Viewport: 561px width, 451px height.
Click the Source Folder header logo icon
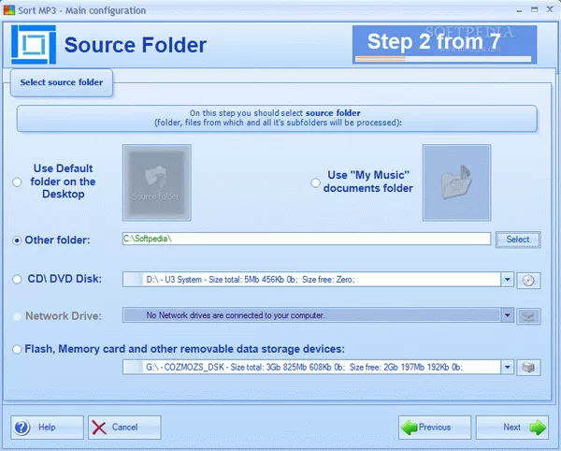point(34,44)
